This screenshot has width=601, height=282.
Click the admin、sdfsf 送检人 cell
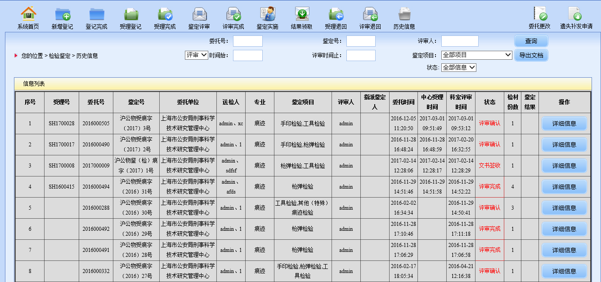point(231,166)
